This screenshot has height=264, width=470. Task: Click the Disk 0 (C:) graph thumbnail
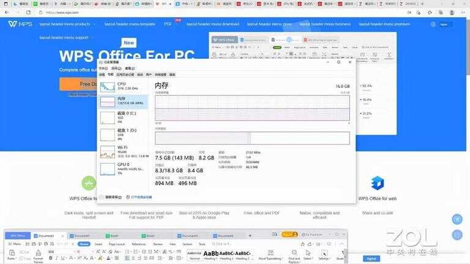click(x=108, y=117)
